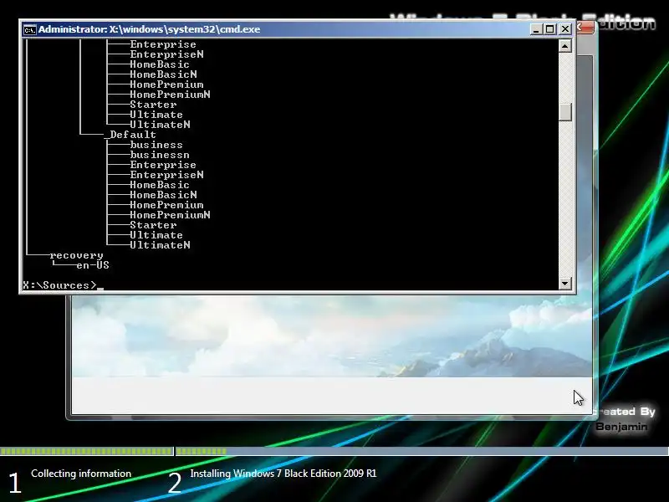This screenshot has width=669, height=502.
Task: Click the EnterpriseN entry under _Default
Action: pyautogui.click(x=166, y=175)
